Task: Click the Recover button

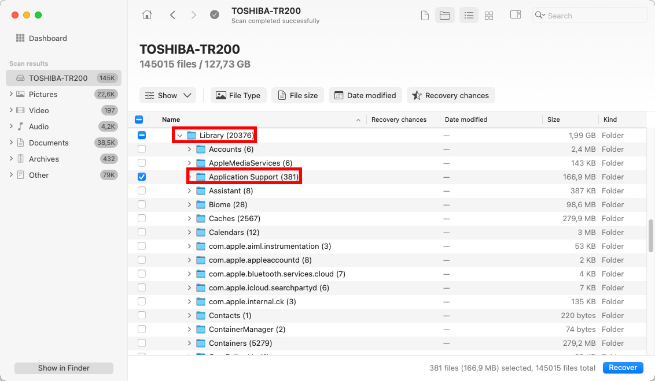Action: [x=623, y=368]
